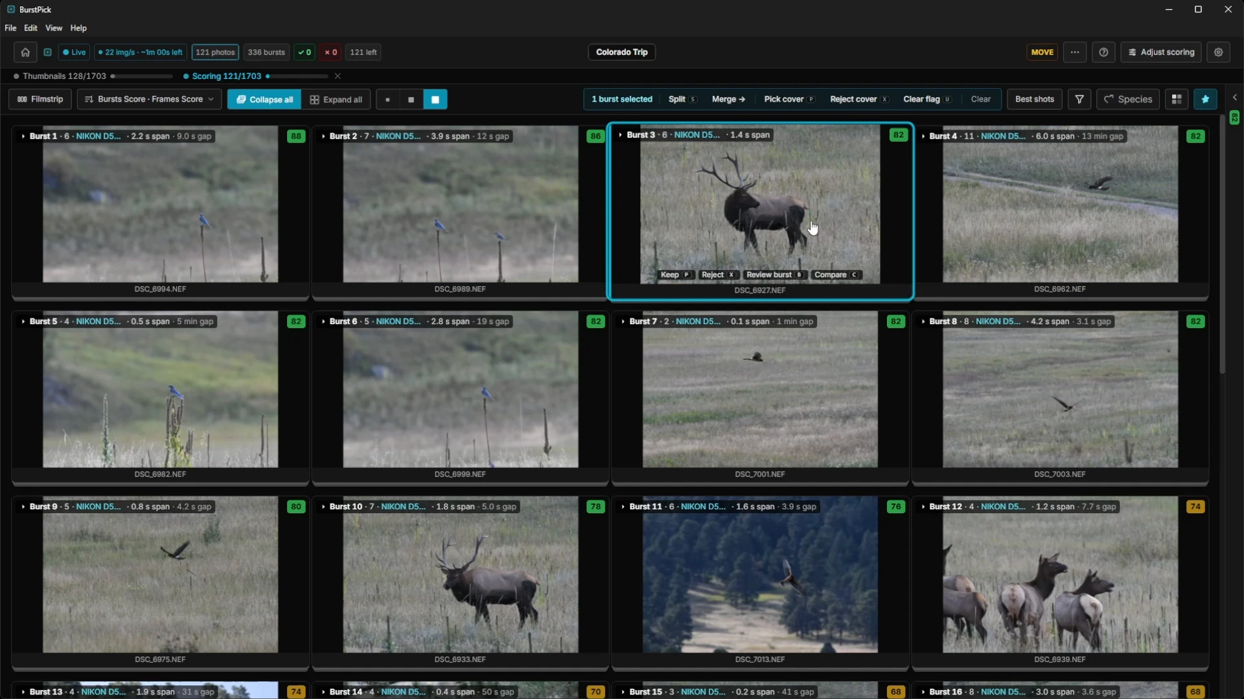Open the File menu
Viewport: 1244px width, 699px height.
10,28
